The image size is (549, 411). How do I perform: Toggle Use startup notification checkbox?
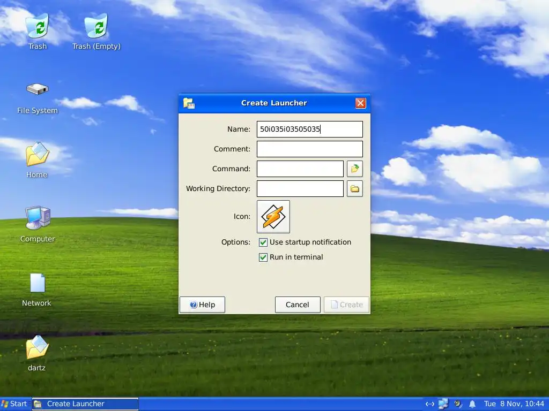pos(263,242)
